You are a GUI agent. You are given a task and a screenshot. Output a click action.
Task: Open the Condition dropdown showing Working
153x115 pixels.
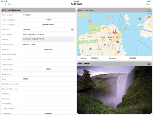48,113
